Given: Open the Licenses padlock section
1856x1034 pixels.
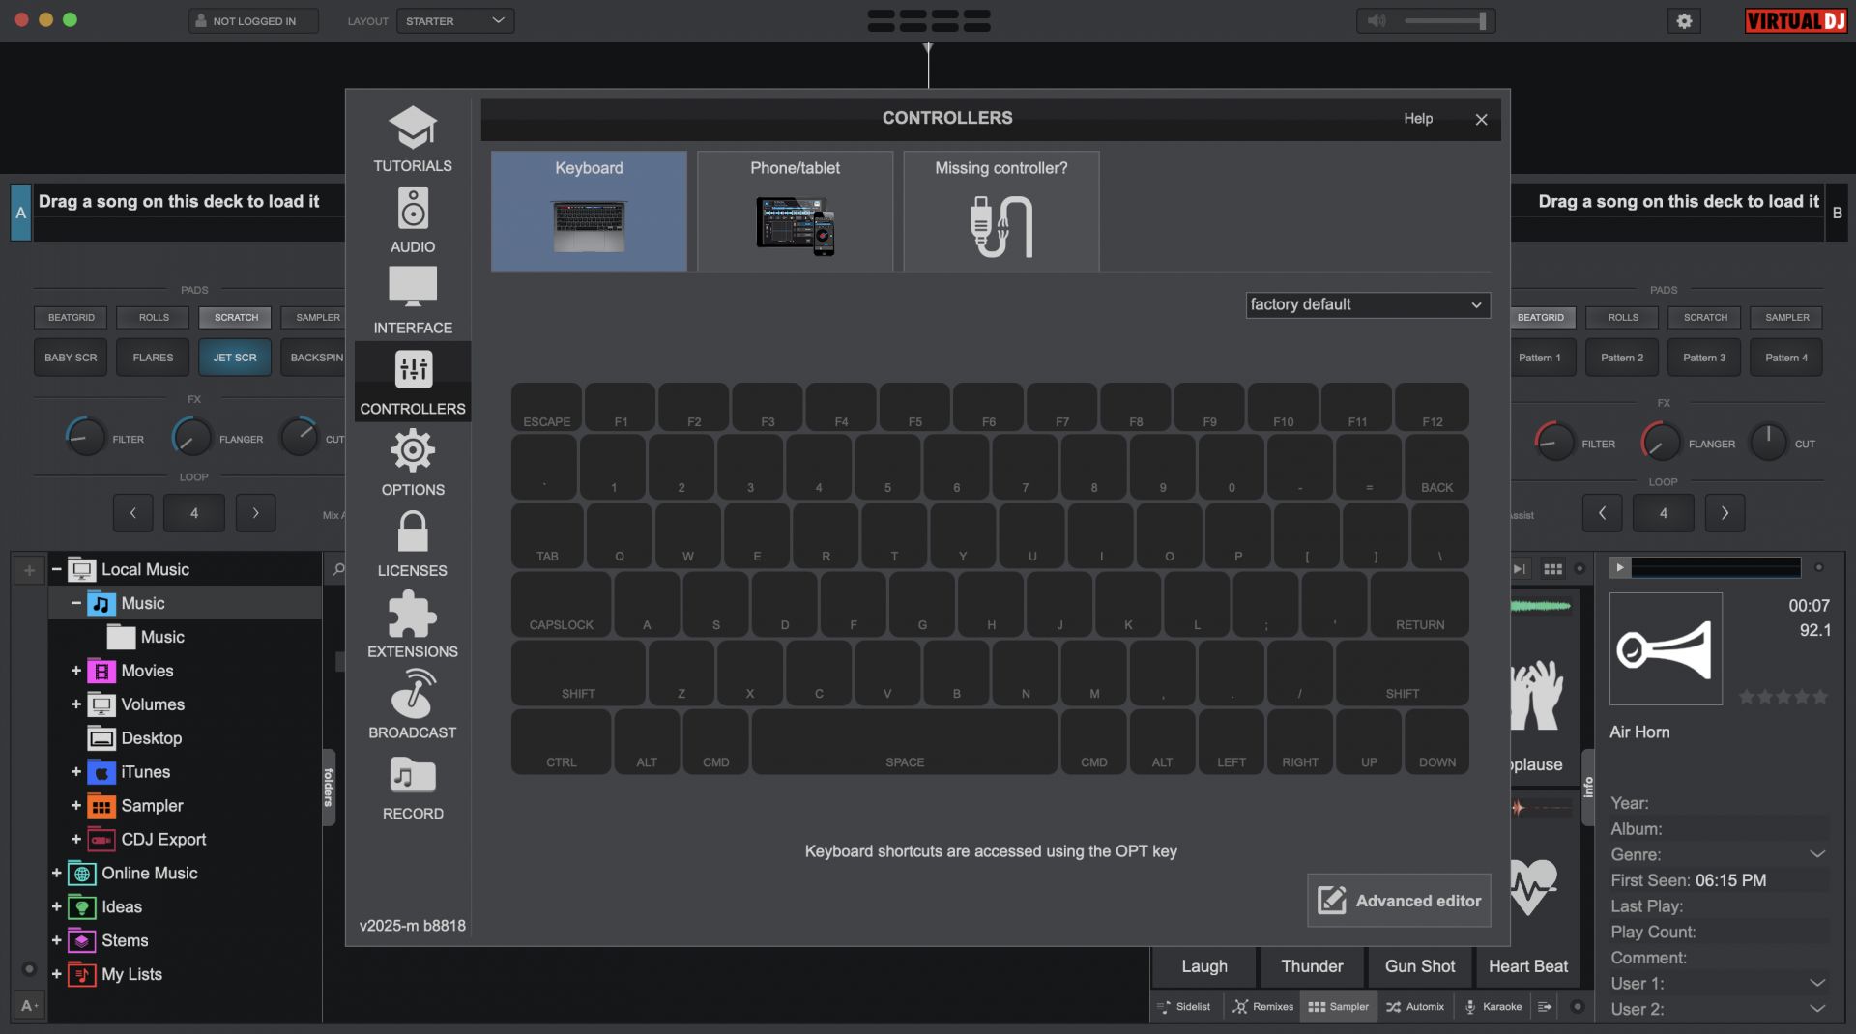Looking at the screenshot, I should 413,545.
